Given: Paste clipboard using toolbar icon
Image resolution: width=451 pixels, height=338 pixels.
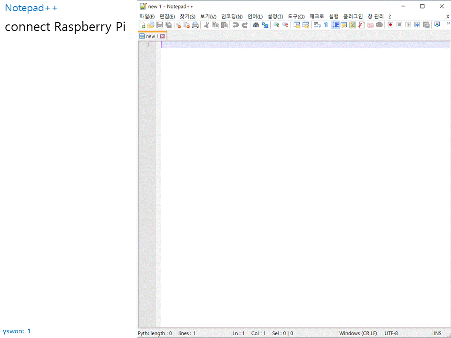Looking at the screenshot, I should pos(224,25).
